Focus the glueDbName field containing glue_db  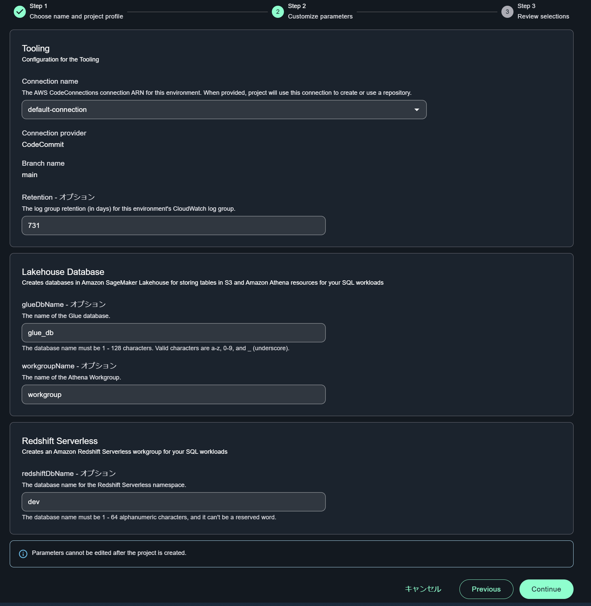coord(174,333)
